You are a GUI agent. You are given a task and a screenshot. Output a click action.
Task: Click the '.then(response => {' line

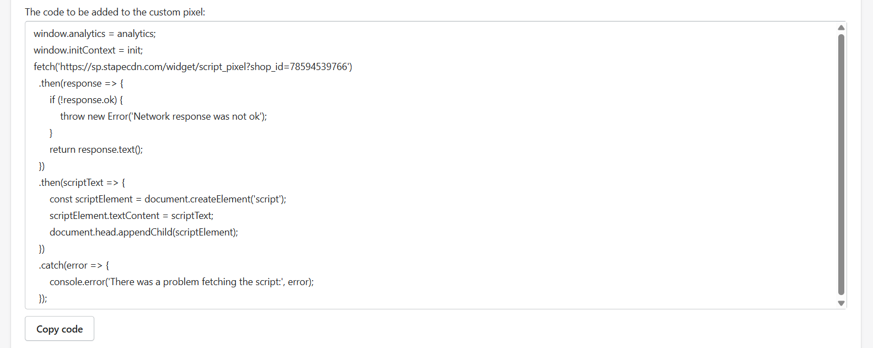pyautogui.click(x=82, y=83)
